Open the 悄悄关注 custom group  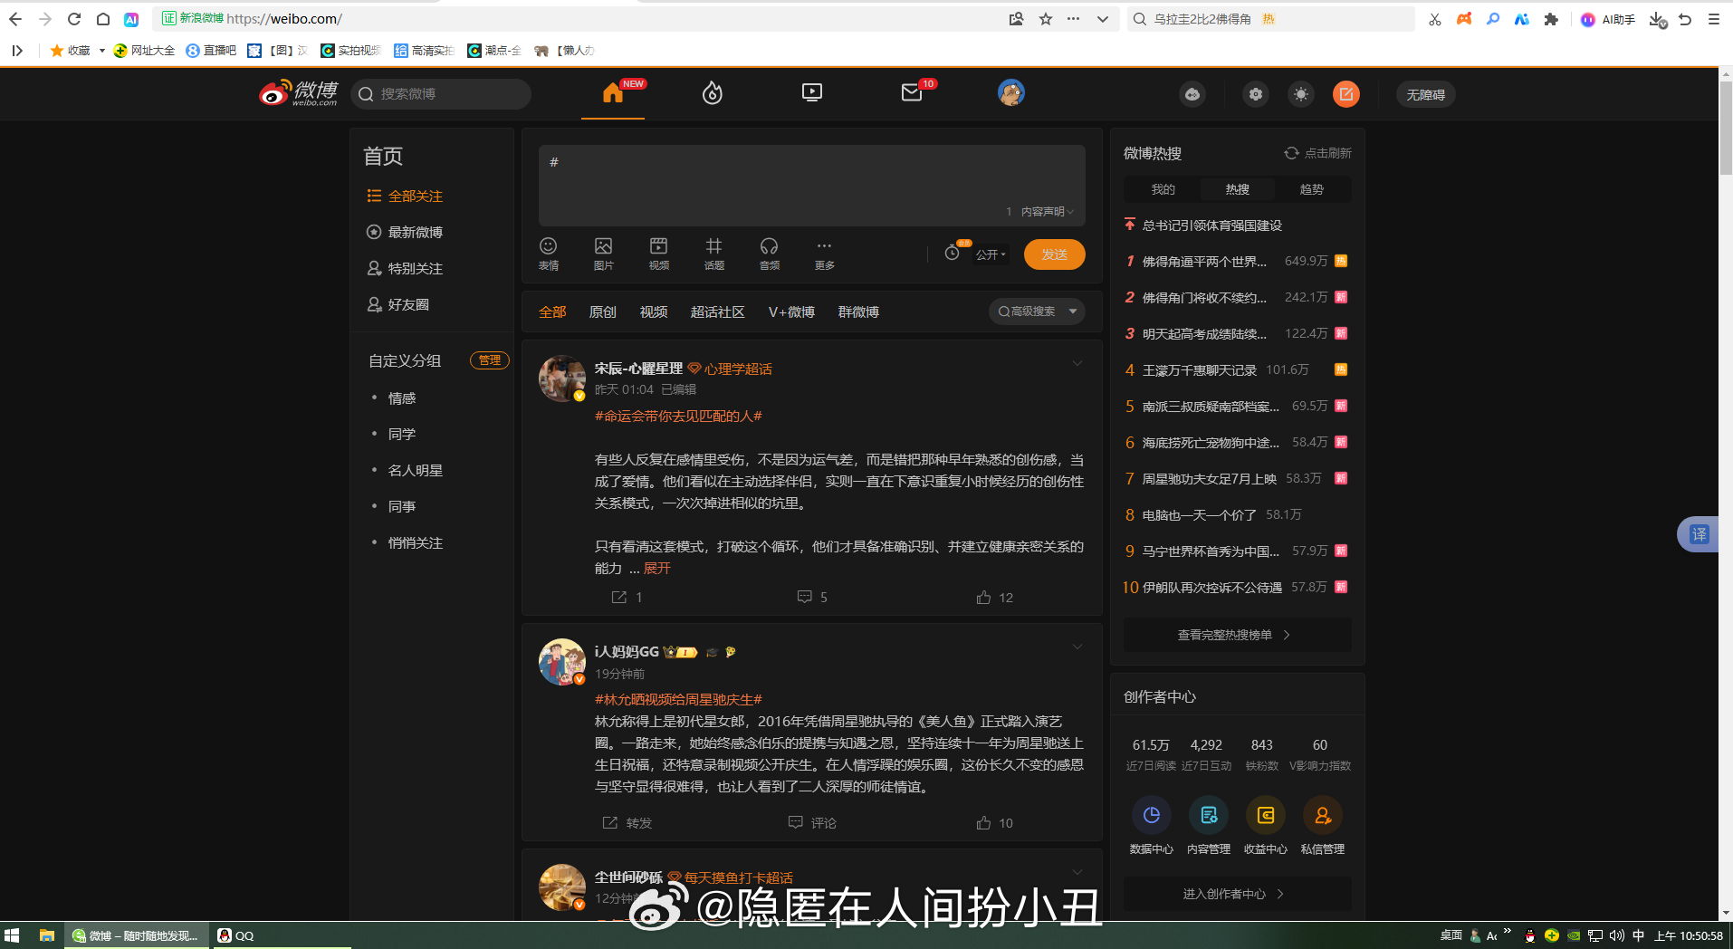pos(416,543)
